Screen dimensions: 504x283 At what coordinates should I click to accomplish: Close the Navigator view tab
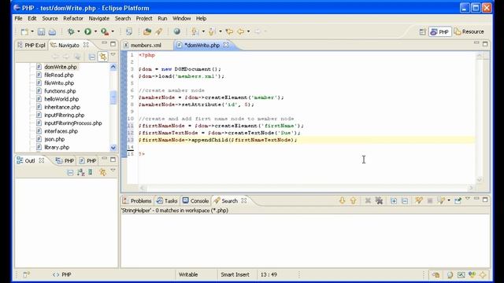[x=86, y=45]
